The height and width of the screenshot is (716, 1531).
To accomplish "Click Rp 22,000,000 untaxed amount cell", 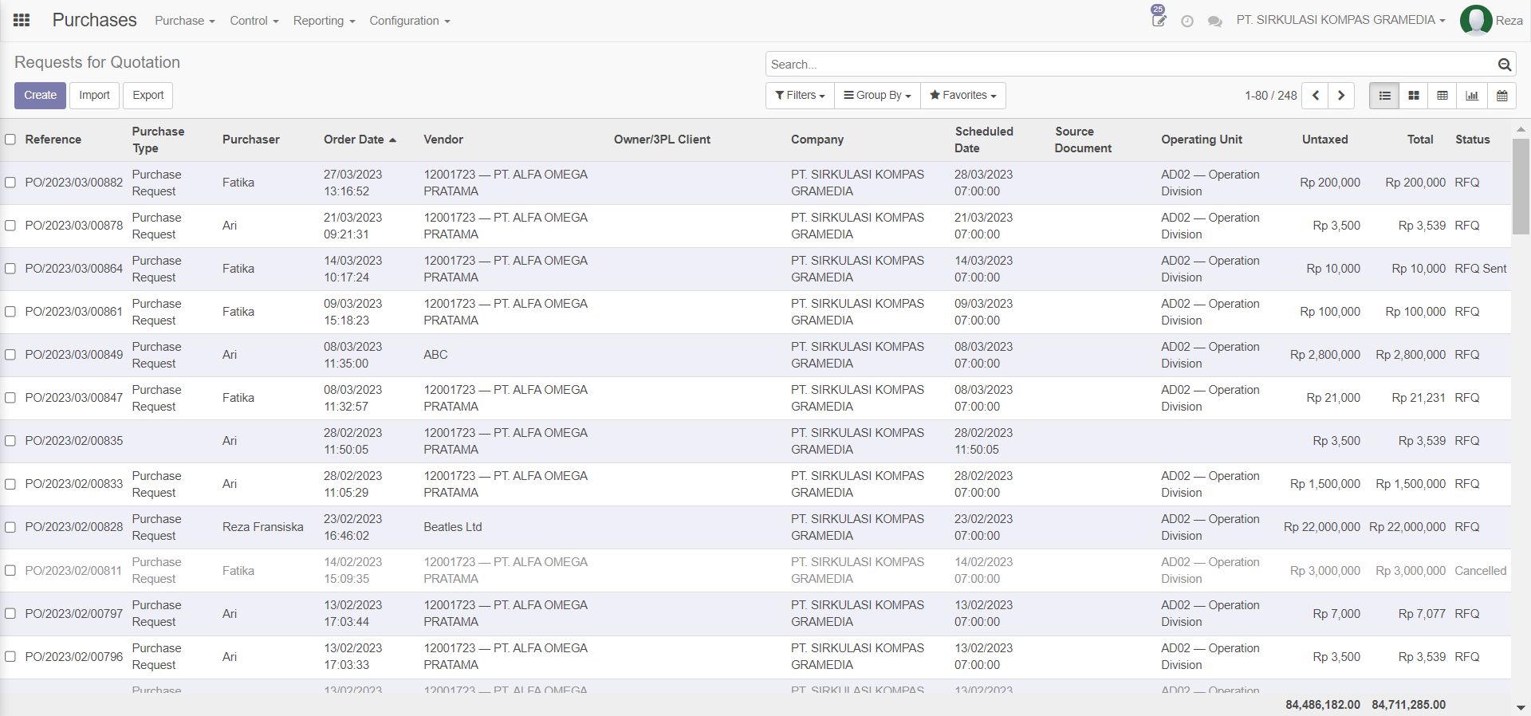I will coord(1322,527).
